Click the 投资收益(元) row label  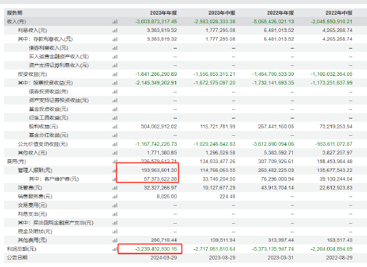(32, 75)
